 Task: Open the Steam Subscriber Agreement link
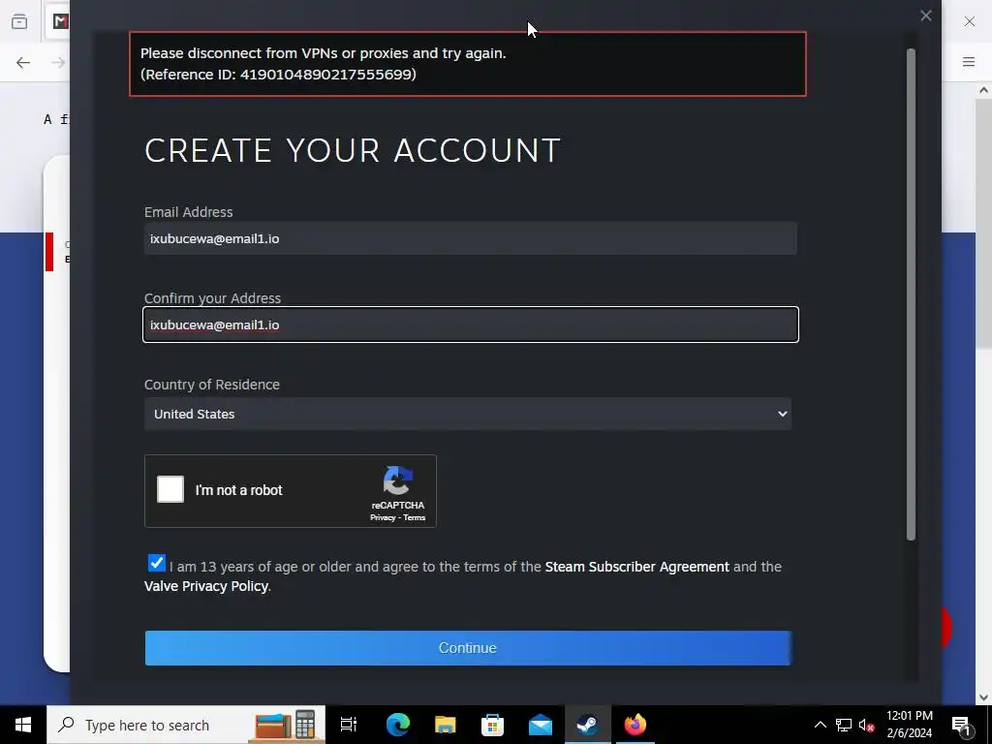point(636,567)
